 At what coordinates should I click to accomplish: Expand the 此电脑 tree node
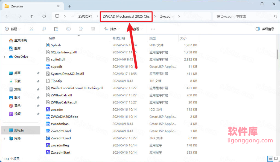click(x=4, y=130)
